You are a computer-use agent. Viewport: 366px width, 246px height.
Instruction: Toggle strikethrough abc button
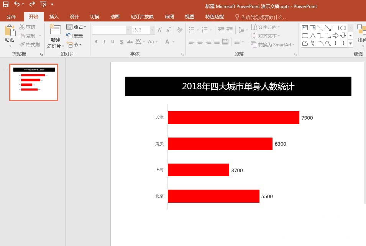coord(130,42)
